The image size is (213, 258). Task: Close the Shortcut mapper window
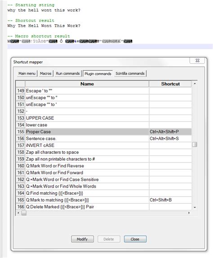point(197,61)
